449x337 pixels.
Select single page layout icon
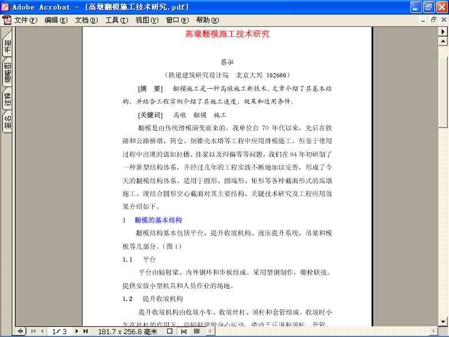pyautogui.click(x=170, y=331)
